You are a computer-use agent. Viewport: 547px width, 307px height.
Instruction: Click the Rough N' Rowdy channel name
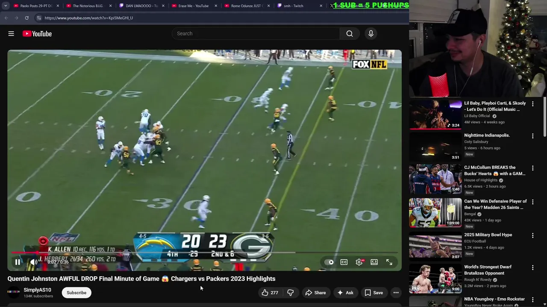pos(479,280)
